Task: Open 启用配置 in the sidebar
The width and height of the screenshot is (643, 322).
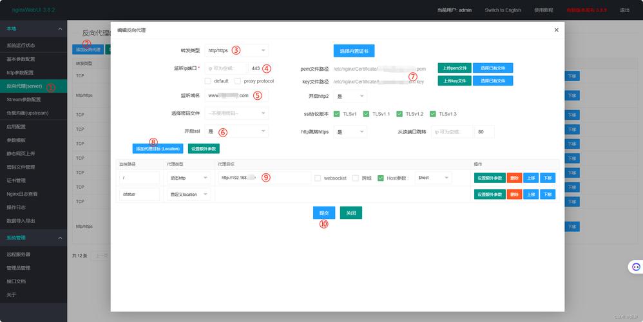Action: click(34, 127)
